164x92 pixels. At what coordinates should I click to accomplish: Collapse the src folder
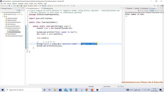pyautogui.click(x=3, y=16)
